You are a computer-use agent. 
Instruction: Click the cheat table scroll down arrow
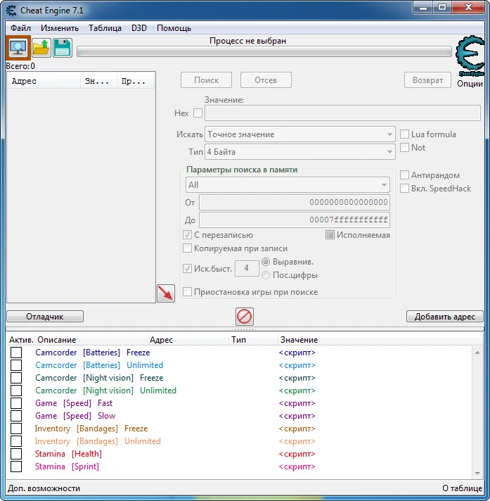477,473
